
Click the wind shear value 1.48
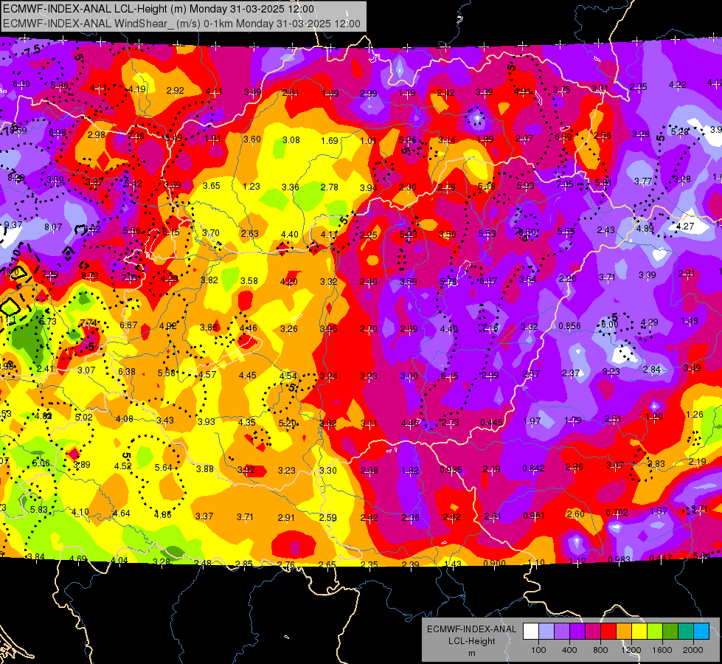coord(690,321)
